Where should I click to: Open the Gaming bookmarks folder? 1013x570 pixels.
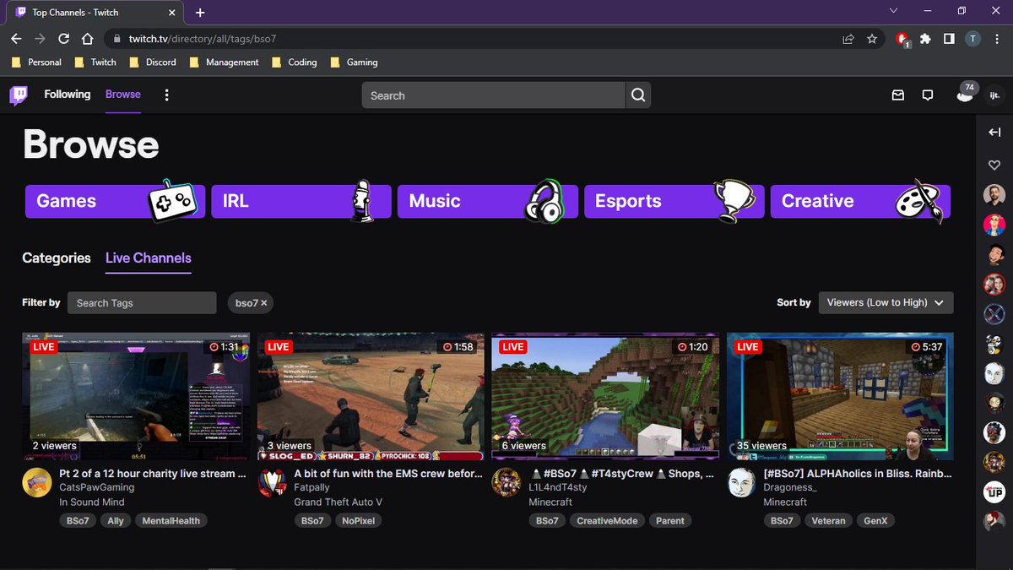[x=353, y=62]
